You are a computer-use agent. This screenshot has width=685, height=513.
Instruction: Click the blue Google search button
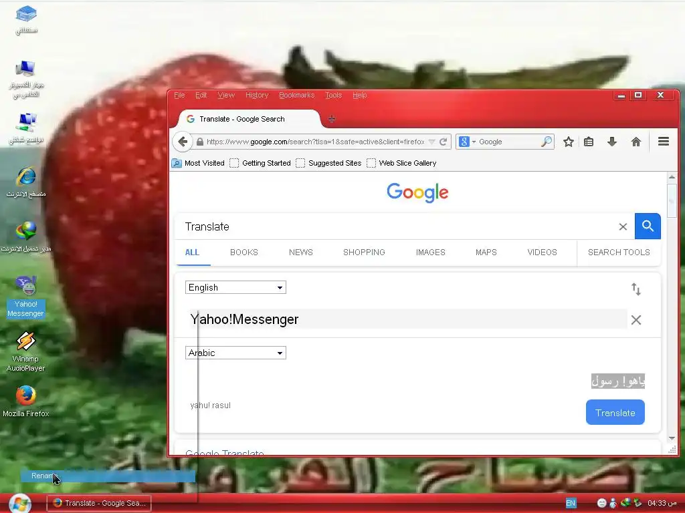click(648, 226)
